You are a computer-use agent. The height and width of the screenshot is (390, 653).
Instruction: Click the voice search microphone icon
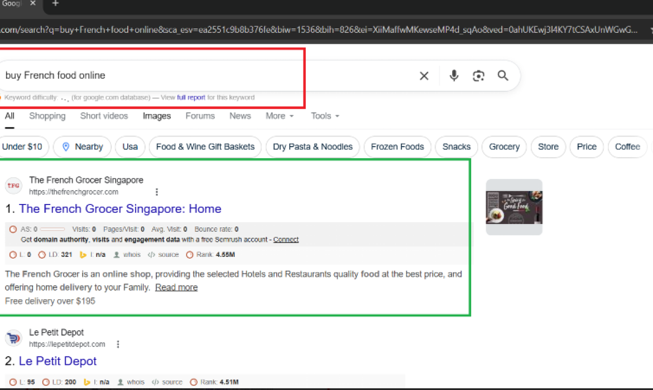coord(453,75)
